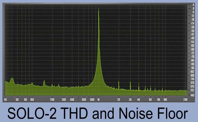
Task: Click the 80 Hz frequency axis label
Action: [26, 100]
